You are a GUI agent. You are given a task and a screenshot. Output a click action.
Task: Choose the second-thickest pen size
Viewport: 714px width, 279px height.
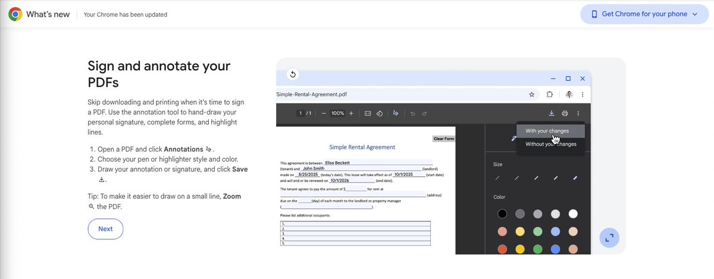[556, 178]
